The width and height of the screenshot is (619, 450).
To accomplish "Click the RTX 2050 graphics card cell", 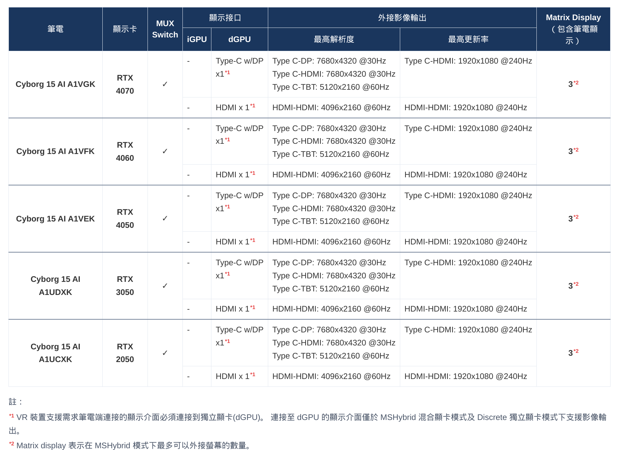I will (125, 353).
